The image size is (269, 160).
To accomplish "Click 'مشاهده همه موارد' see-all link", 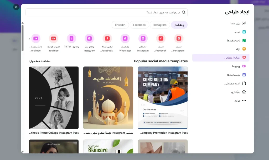I will (40, 61).
